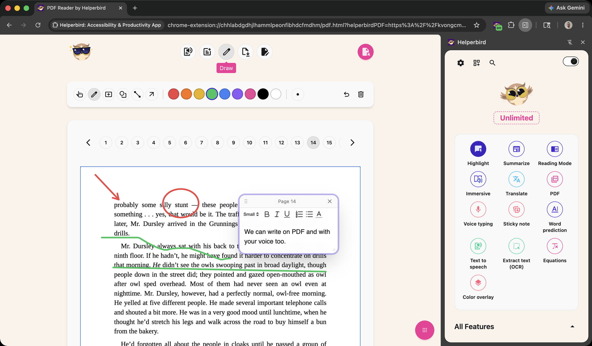Viewport: 592px width, 346px height.
Task: Select the add text box tool
Action: [109, 94]
